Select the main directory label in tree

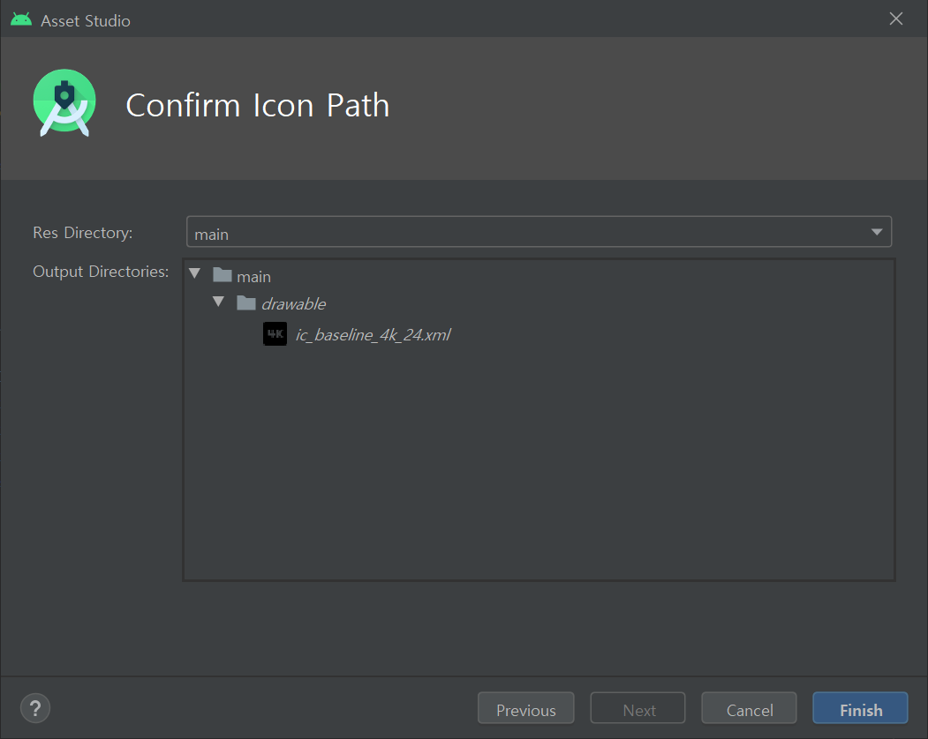pos(253,277)
